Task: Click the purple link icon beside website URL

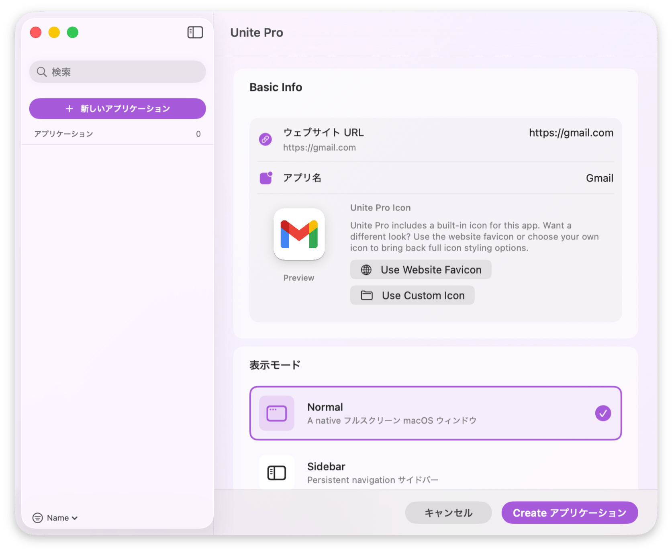Action: pos(265,139)
